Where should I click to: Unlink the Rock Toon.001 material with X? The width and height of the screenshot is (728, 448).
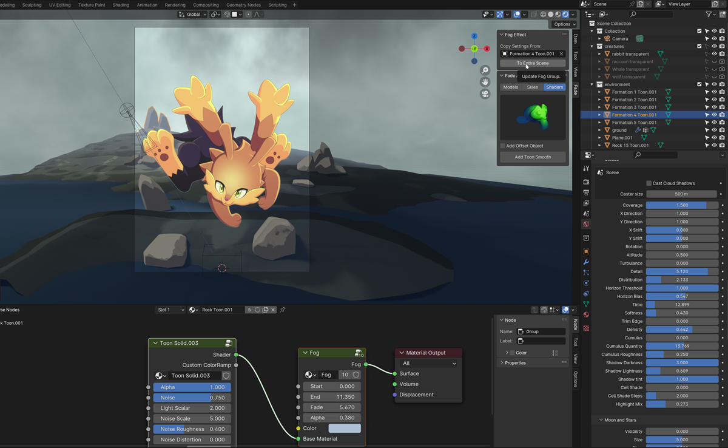(273, 310)
